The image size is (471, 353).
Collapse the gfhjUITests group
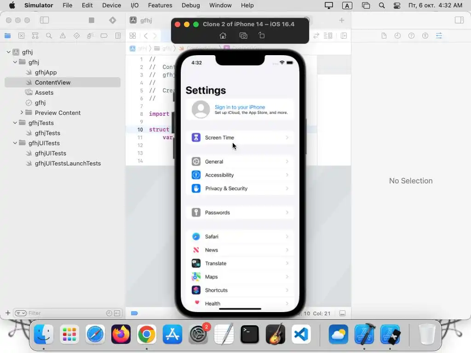15,143
